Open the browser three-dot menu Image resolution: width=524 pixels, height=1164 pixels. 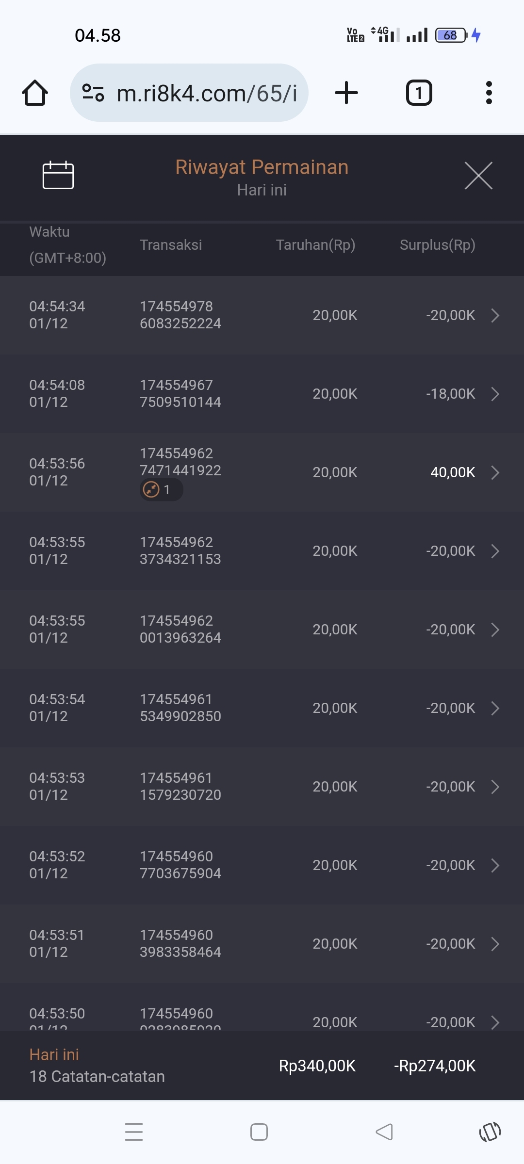tap(489, 93)
